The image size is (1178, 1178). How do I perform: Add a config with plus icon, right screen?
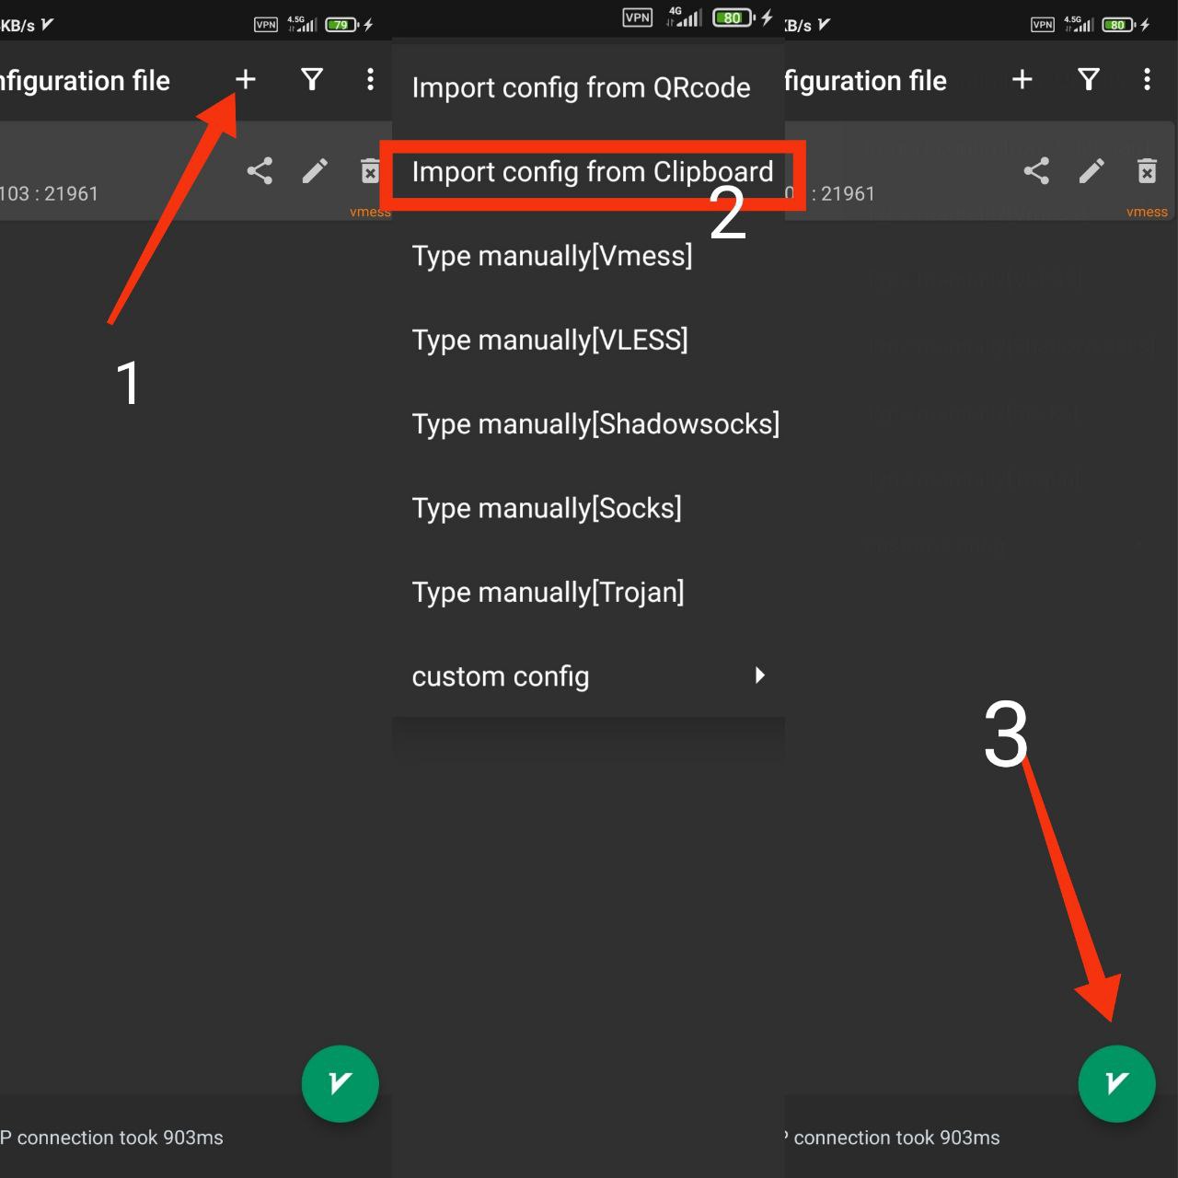pos(1022,80)
